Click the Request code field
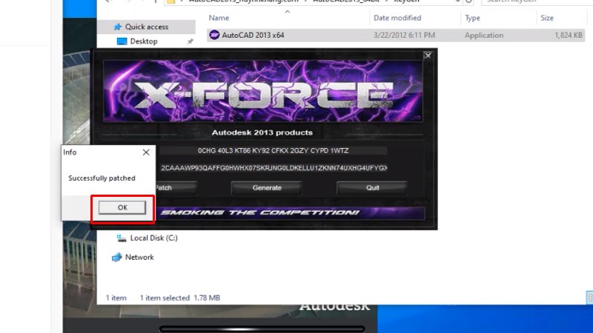The width and height of the screenshot is (593, 333). click(272, 151)
